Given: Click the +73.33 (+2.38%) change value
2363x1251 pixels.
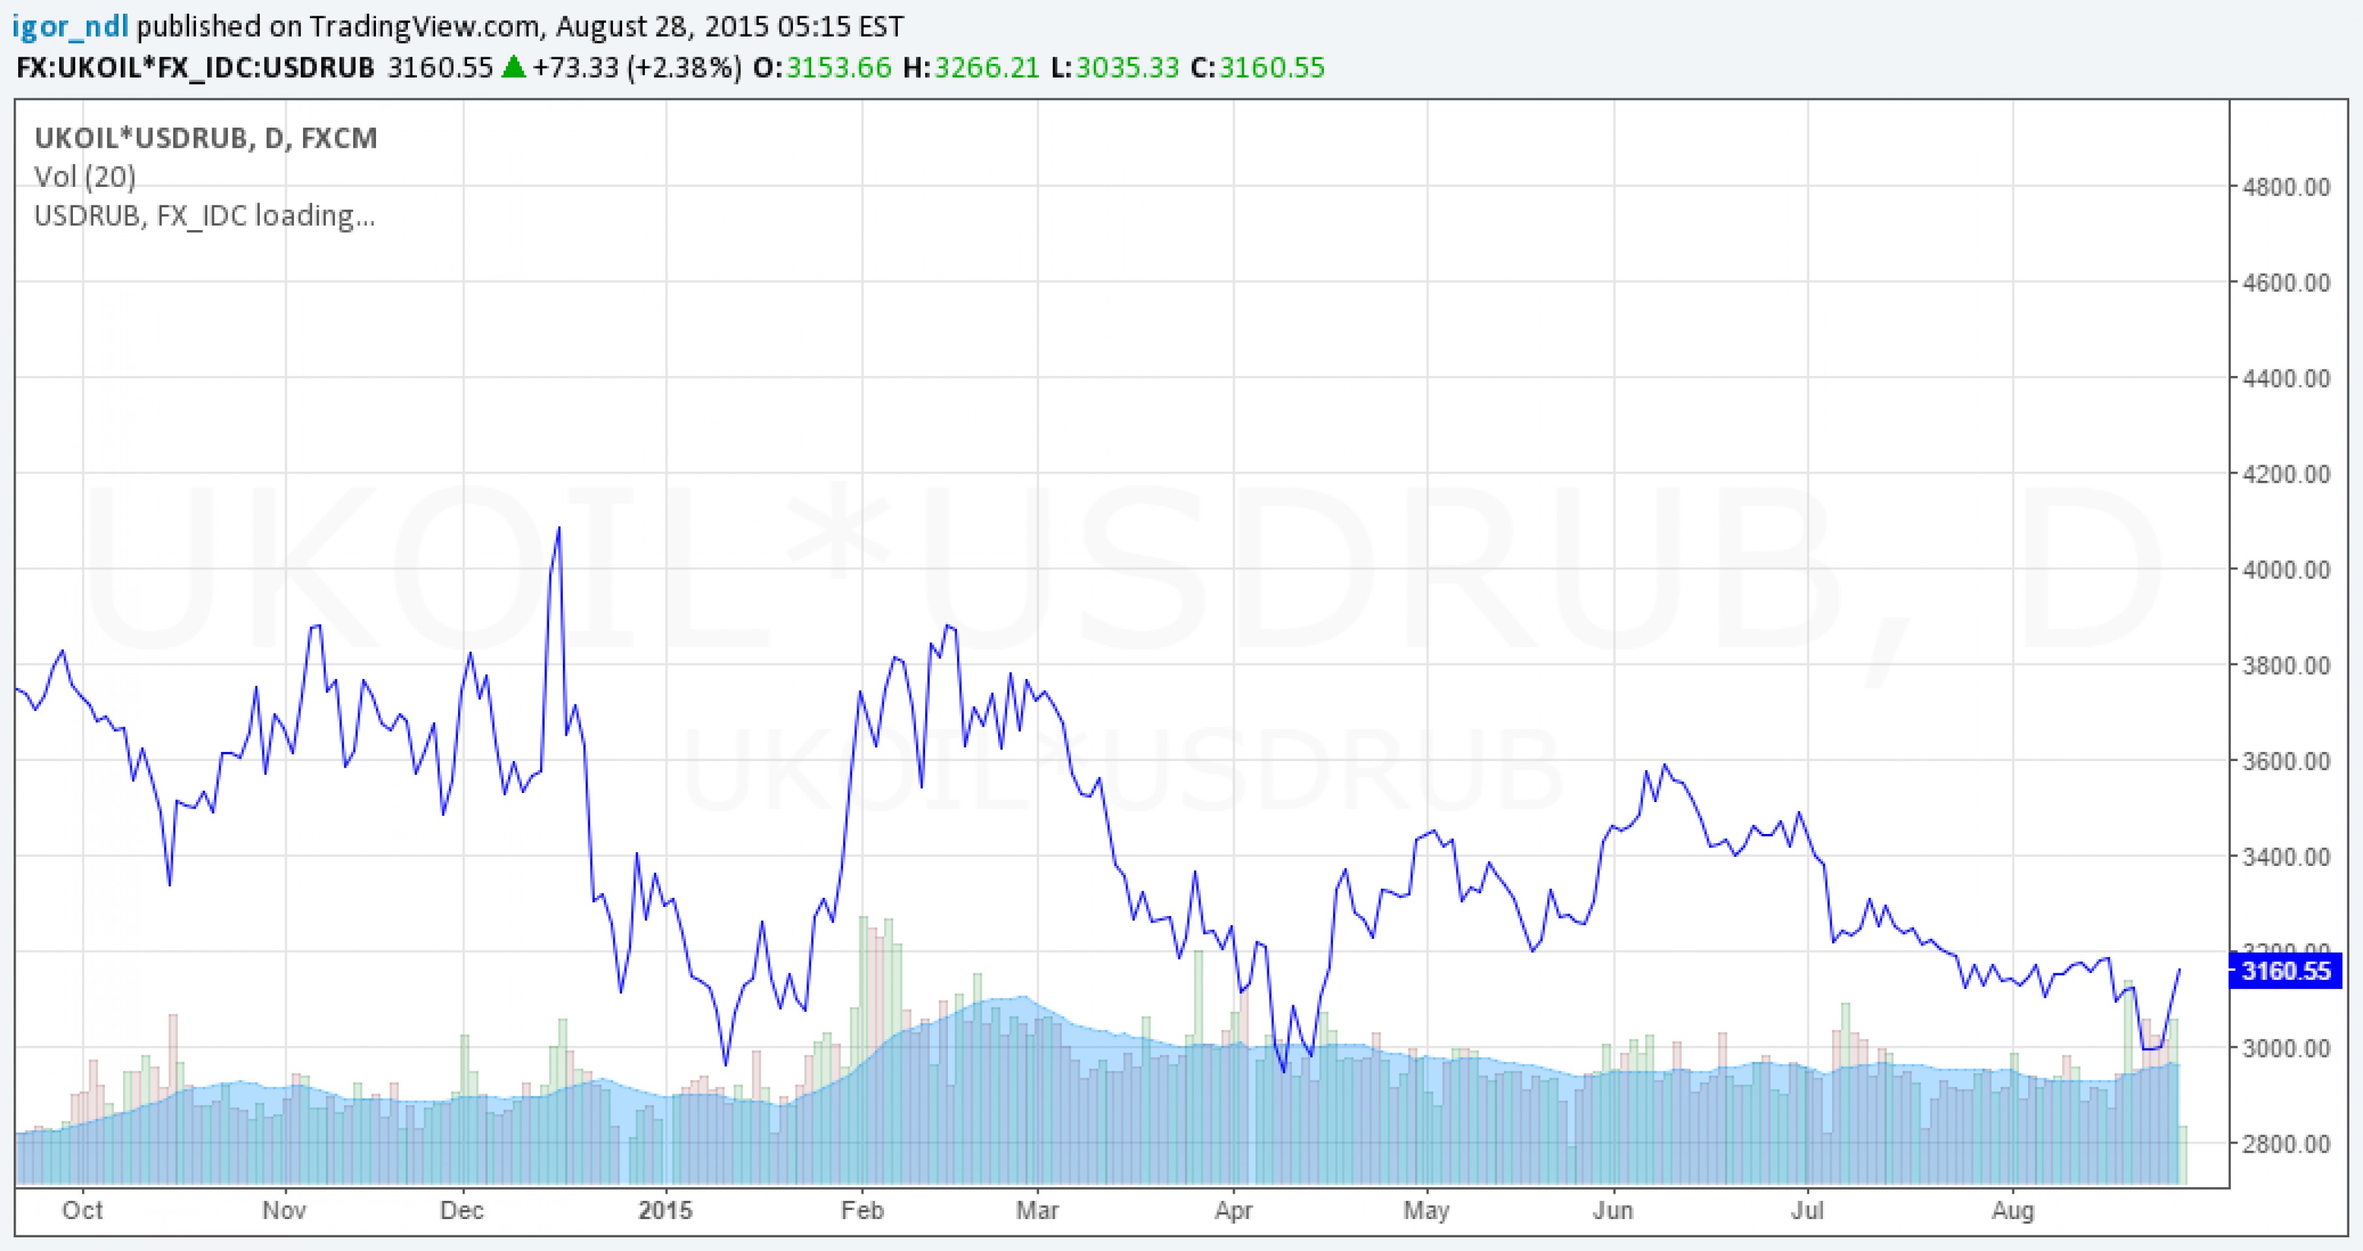Looking at the screenshot, I should coord(637,68).
